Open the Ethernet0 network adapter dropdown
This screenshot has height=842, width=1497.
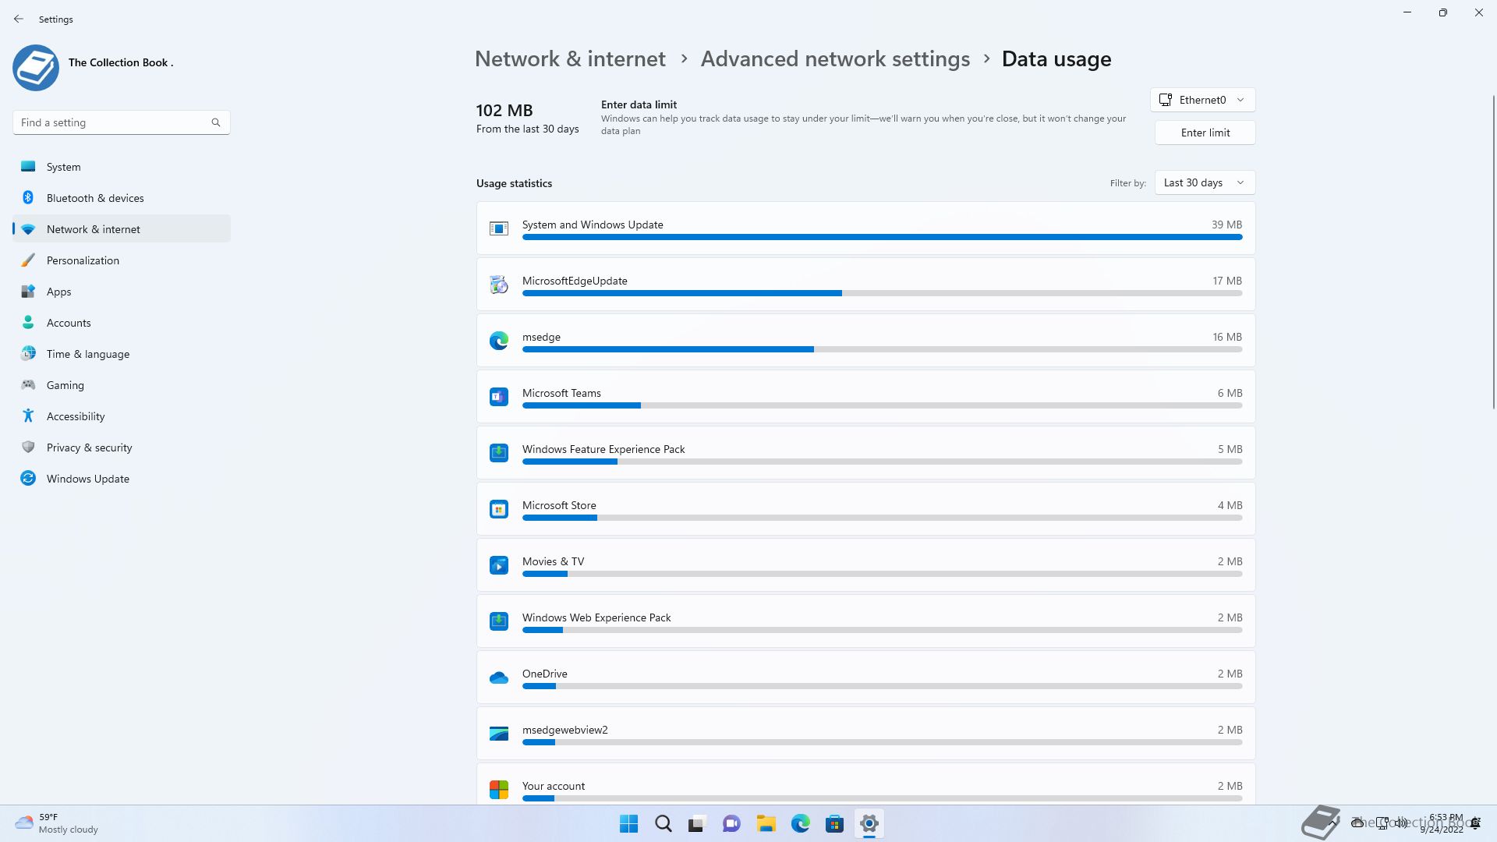pos(1203,100)
